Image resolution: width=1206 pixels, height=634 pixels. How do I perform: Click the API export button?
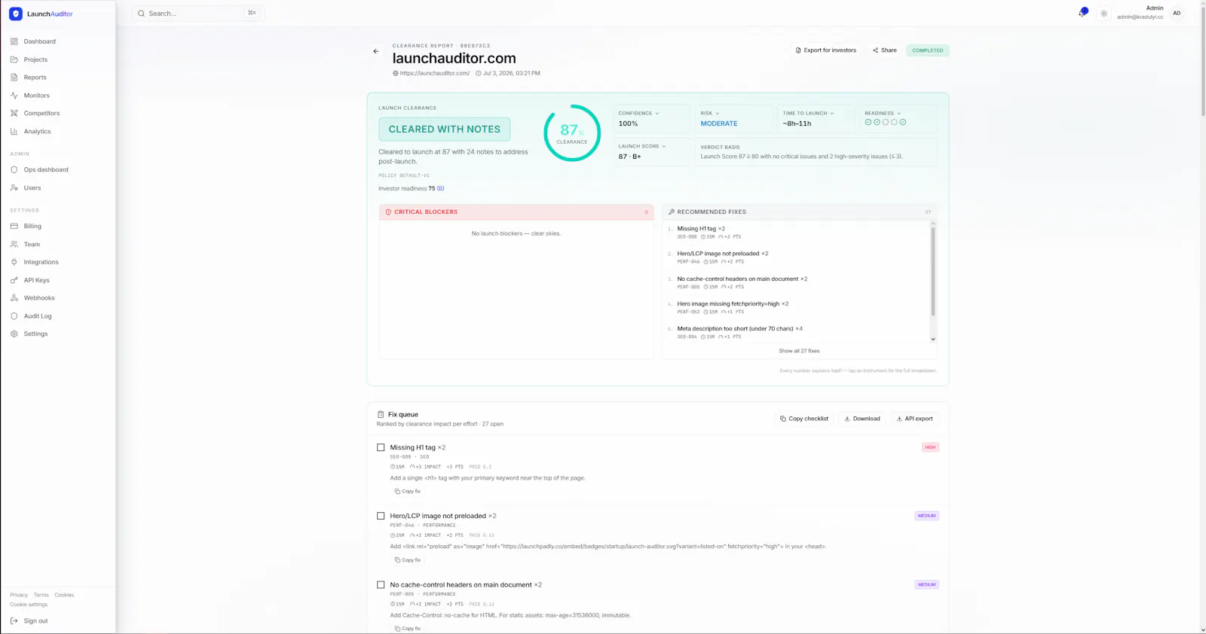(x=915, y=419)
